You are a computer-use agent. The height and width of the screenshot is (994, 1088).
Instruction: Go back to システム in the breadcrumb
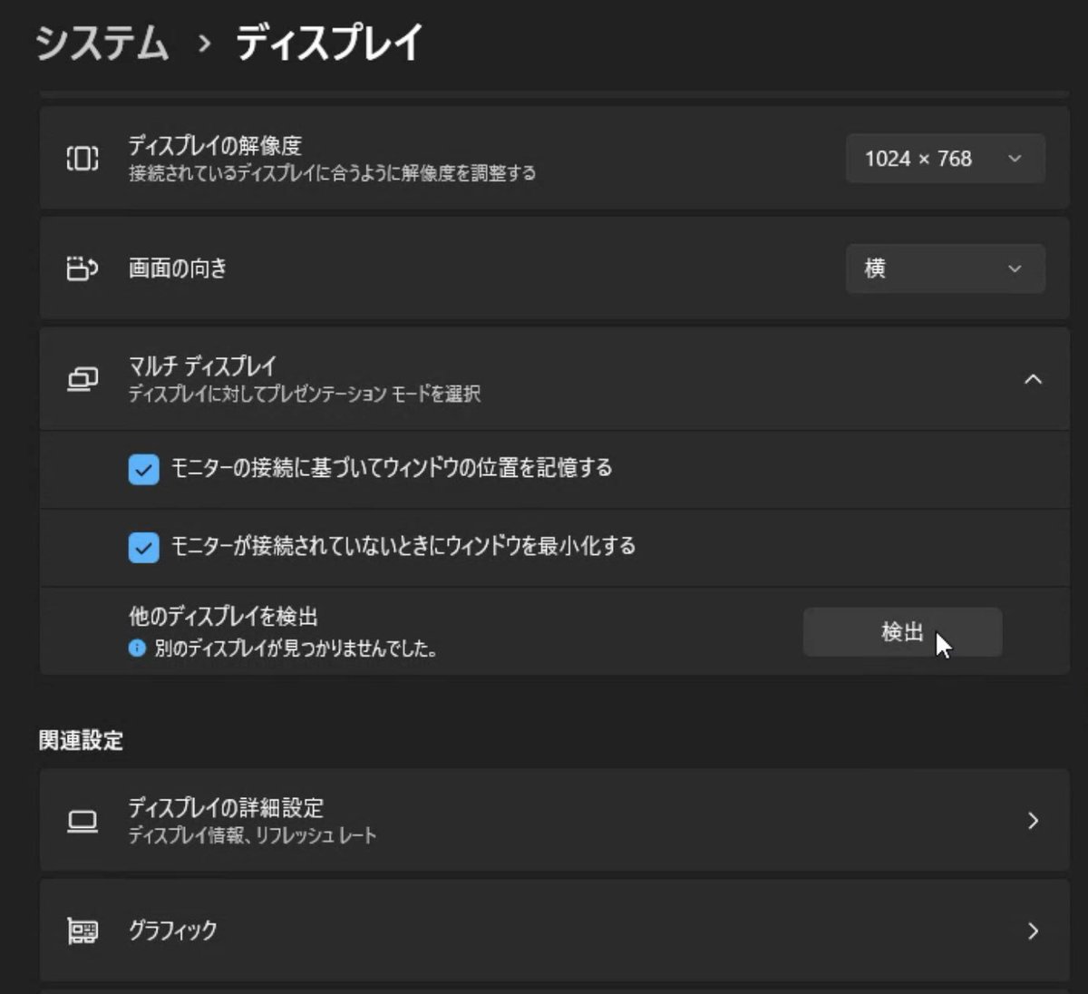[x=102, y=43]
